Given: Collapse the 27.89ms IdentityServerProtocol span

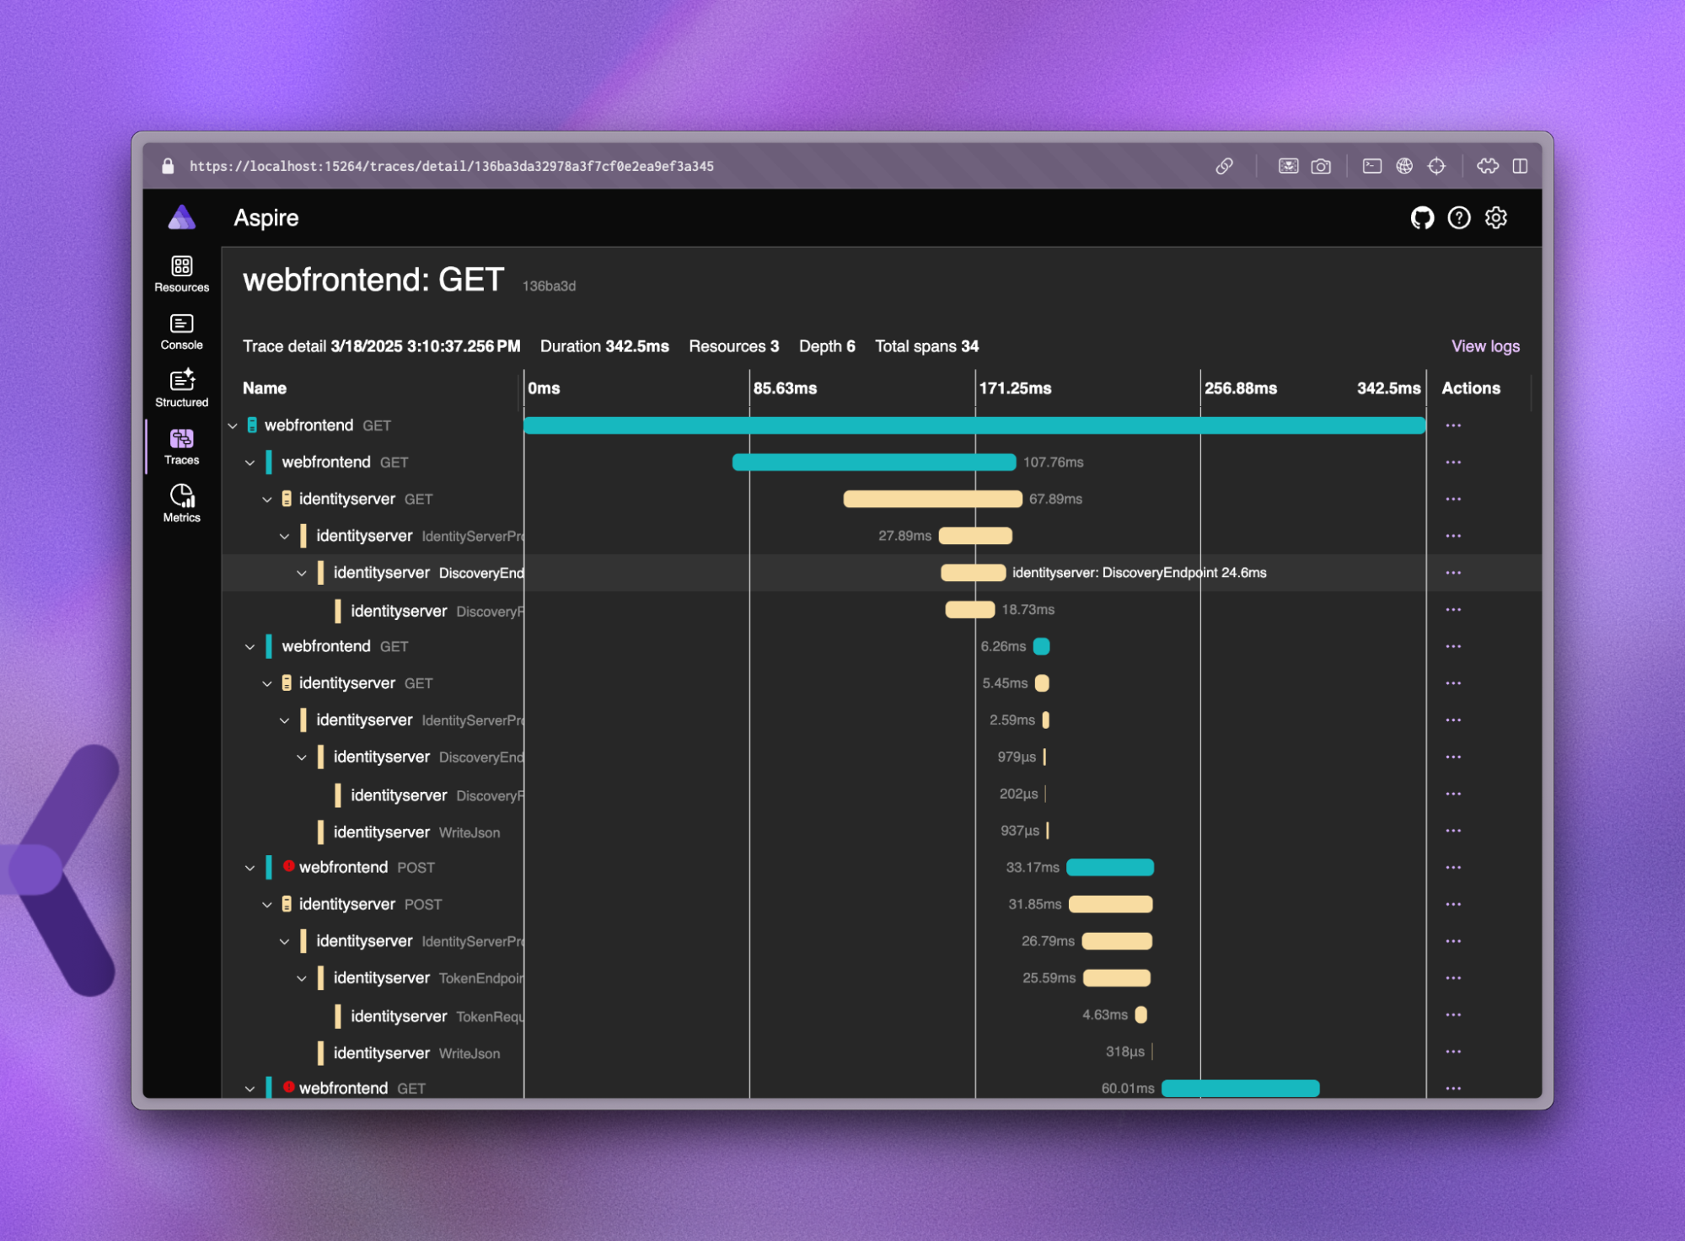Looking at the screenshot, I should tap(284, 537).
